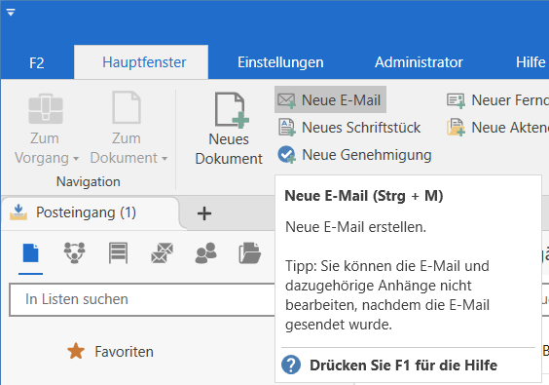Select the envelopes correspondence view icon
Image resolution: width=549 pixels, height=385 pixels.
pos(162,252)
